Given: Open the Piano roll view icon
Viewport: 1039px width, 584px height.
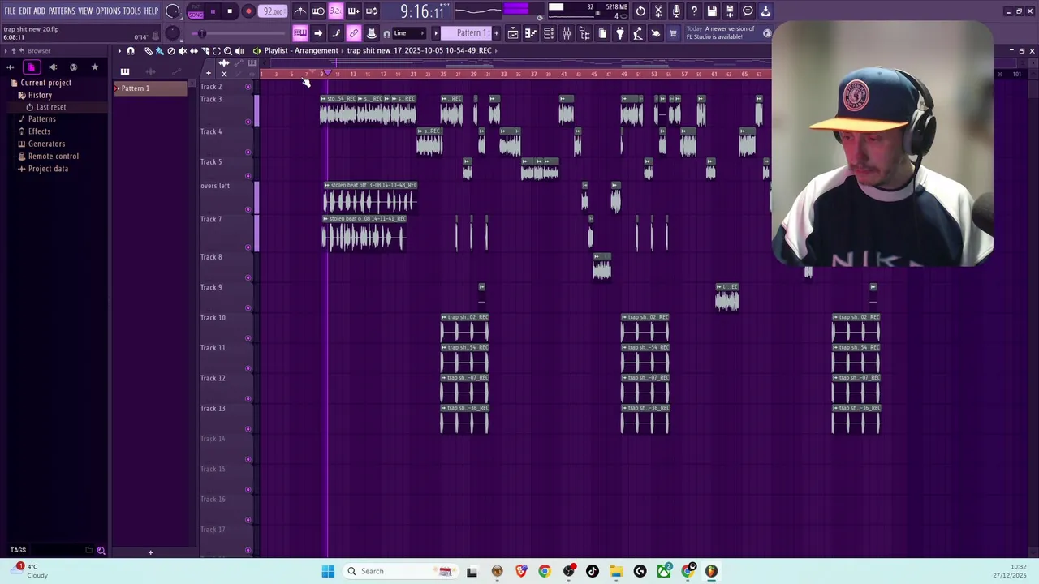Looking at the screenshot, I should 531,33.
